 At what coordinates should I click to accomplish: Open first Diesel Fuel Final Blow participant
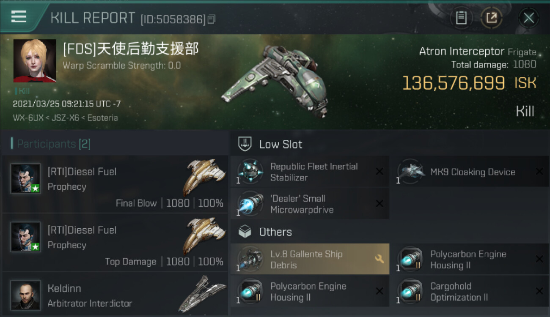pyautogui.click(x=115, y=184)
